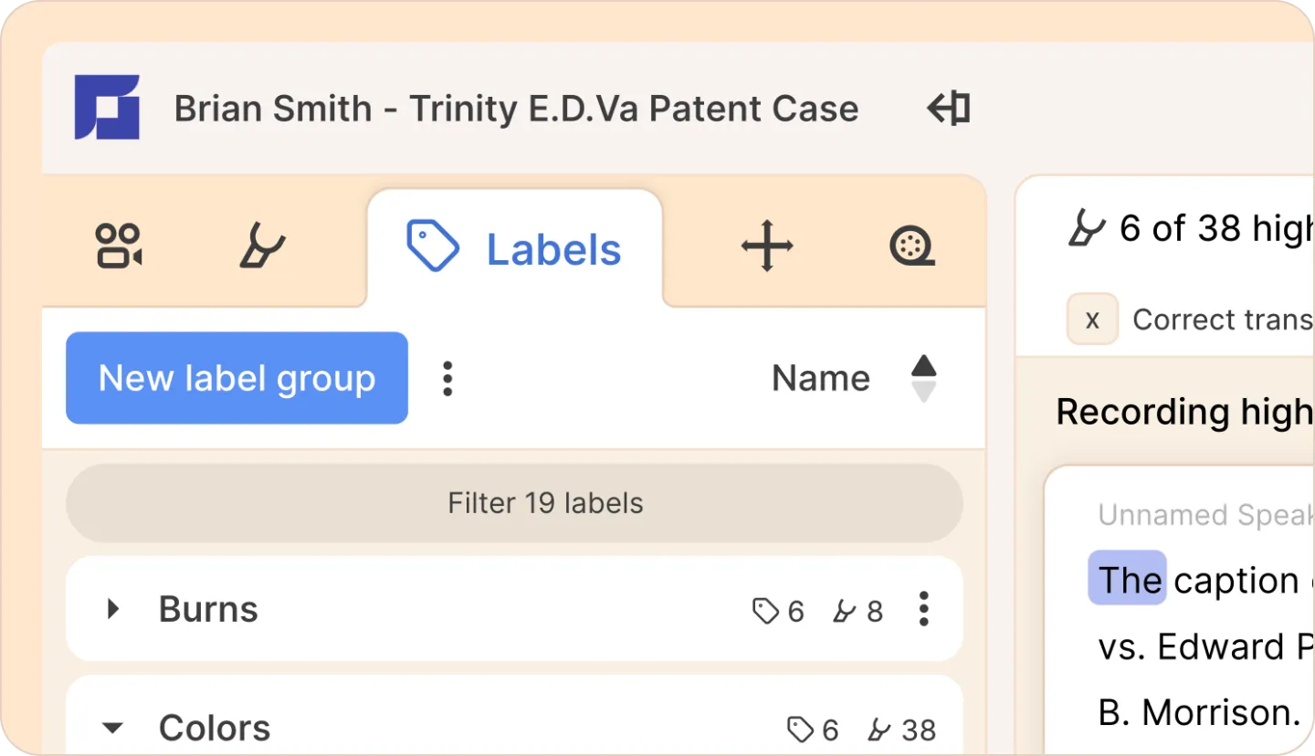
Task: Click the Name sort label
Action: pyautogui.click(x=820, y=378)
